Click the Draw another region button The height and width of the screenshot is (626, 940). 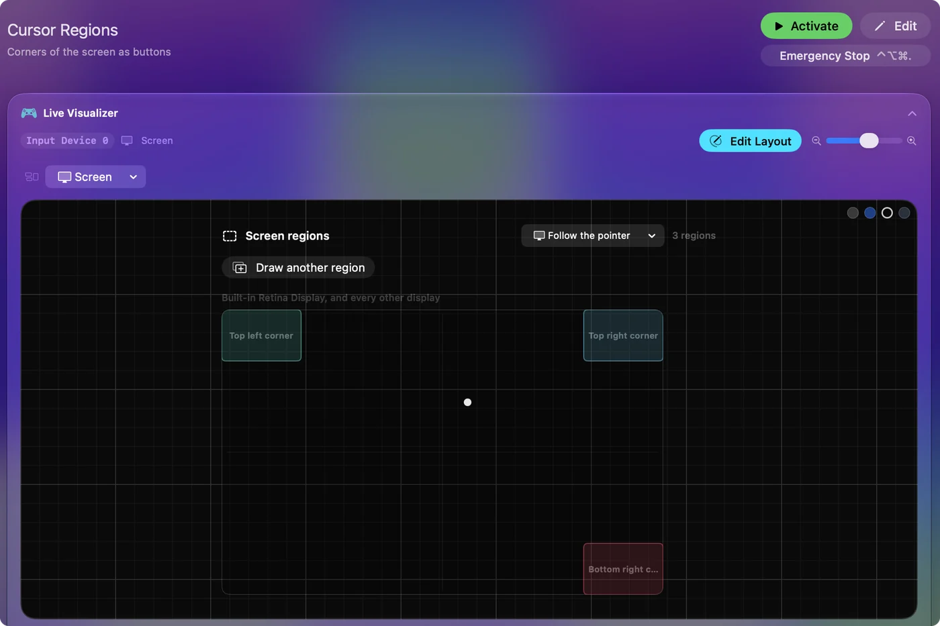tap(298, 268)
